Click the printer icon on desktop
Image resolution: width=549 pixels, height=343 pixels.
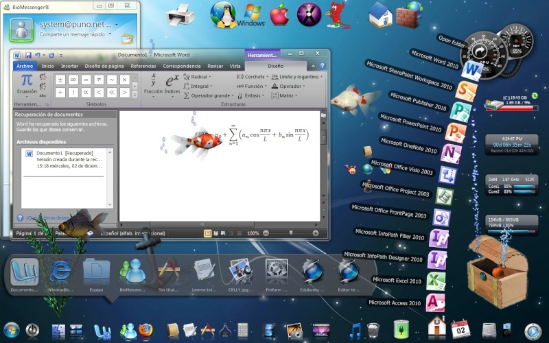pos(180,15)
